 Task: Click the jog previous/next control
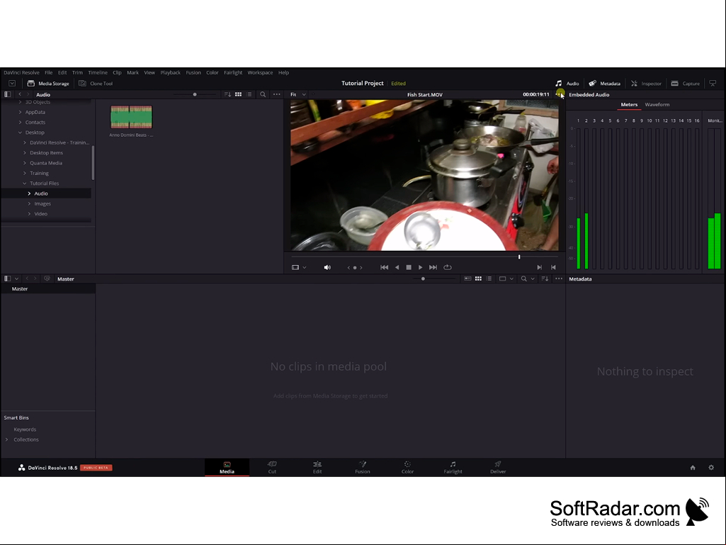355,267
